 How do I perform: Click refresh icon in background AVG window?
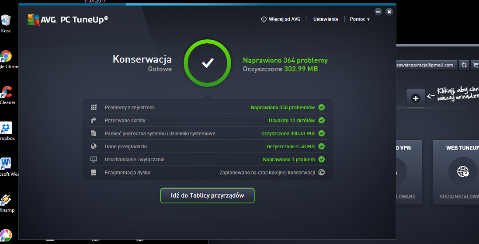point(464,65)
